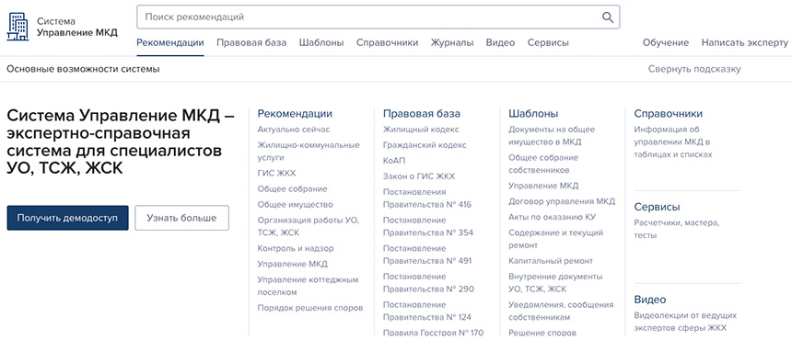The height and width of the screenshot is (340, 792).
Task: Open the Рекомендации tab
Action: pyautogui.click(x=170, y=43)
